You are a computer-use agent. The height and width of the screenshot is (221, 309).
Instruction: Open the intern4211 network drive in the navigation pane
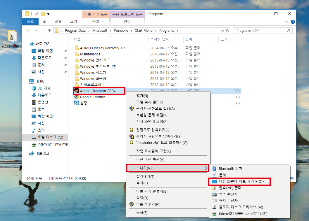click(x=50, y=144)
